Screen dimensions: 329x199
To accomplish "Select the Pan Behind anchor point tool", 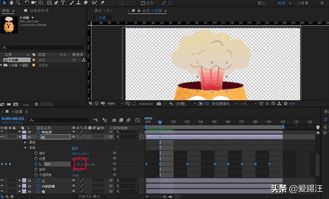I will (x=41, y=3).
